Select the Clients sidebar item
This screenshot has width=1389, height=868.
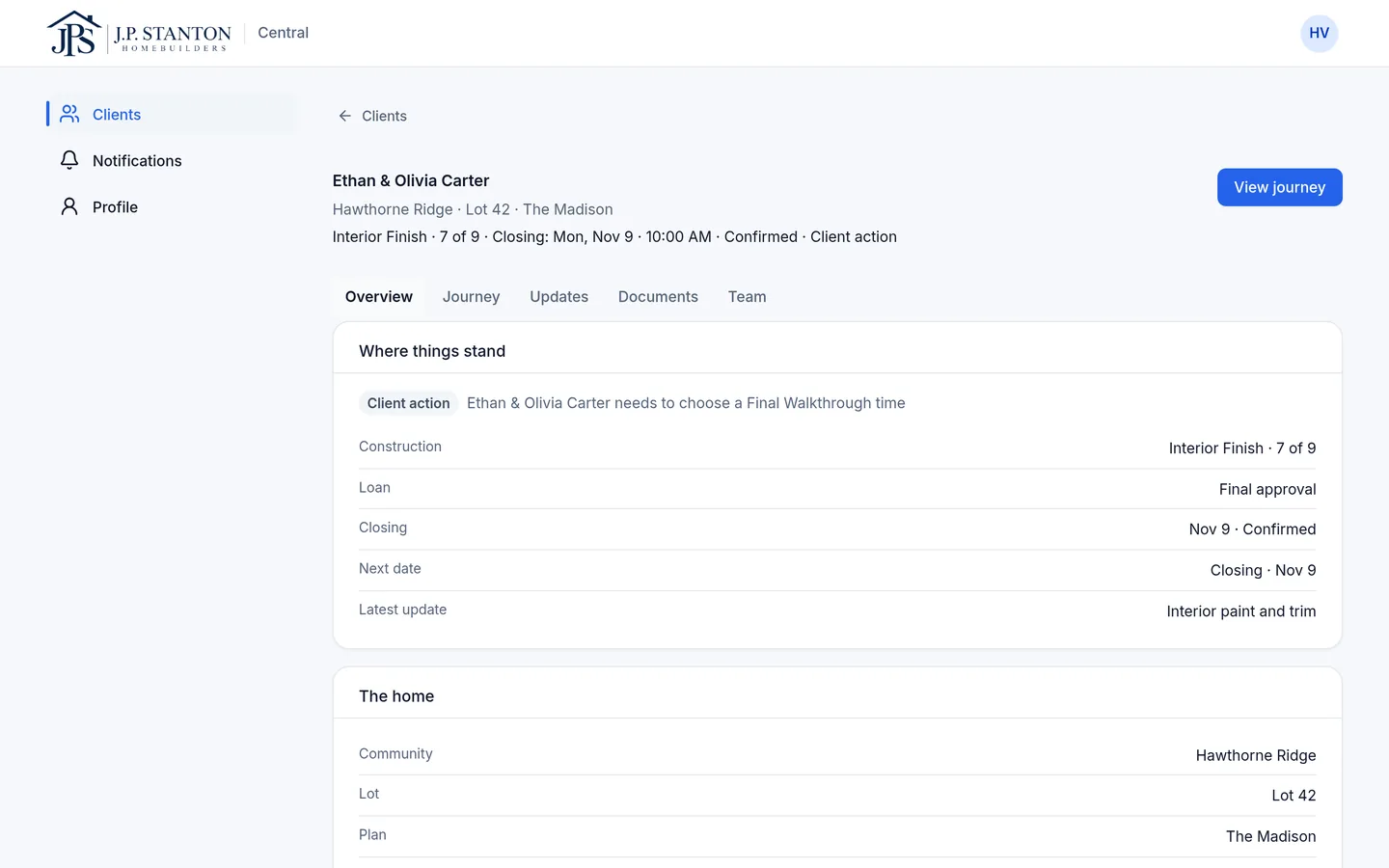[x=172, y=114]
